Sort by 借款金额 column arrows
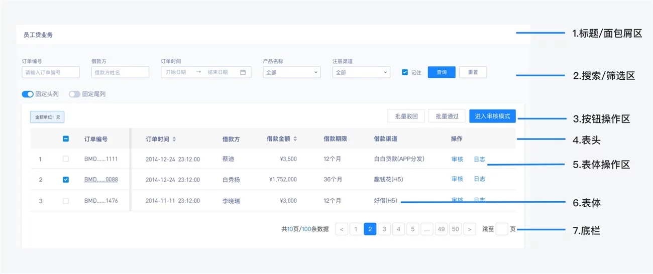The height and width of the screenshot is (274, 653). point(295,139)
